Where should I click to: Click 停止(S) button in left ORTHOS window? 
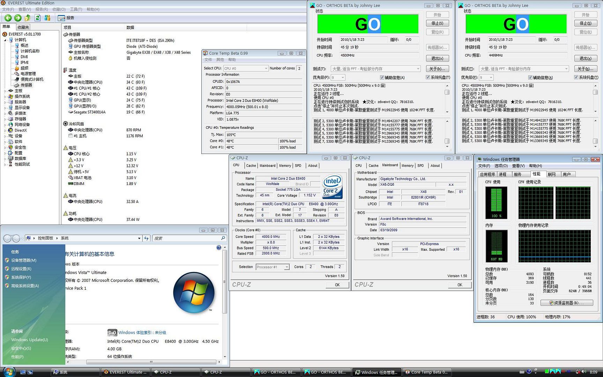437,23
